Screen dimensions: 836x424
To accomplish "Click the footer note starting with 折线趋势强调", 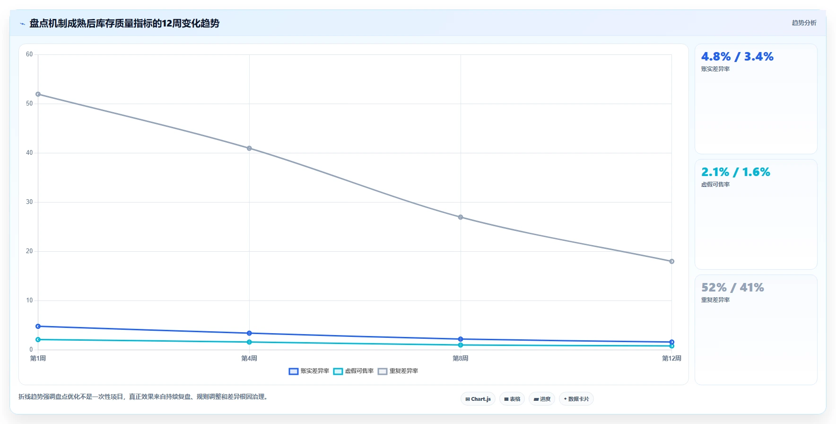I will pos(144,397).
